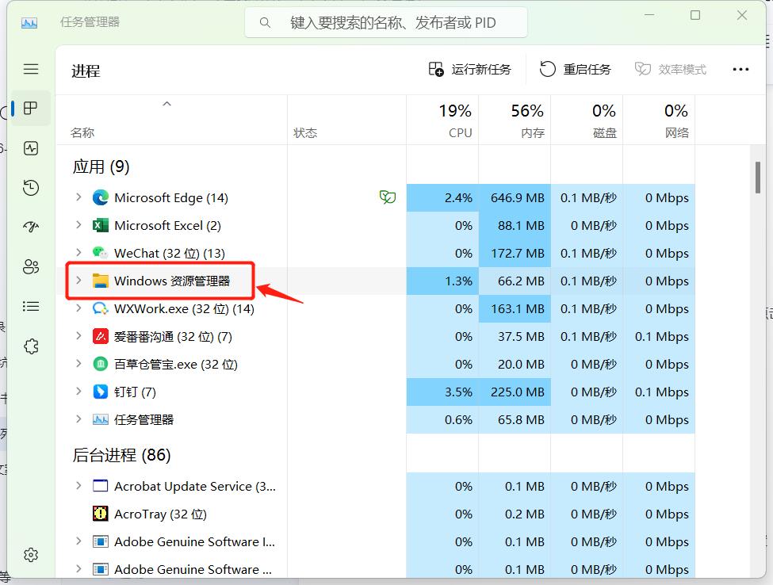Sort processes by 磁盘 column
Viewport: 773px width, 585px height.
pos(587,120)
